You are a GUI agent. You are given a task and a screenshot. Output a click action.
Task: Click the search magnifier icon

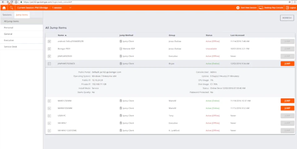pos(11,8)
